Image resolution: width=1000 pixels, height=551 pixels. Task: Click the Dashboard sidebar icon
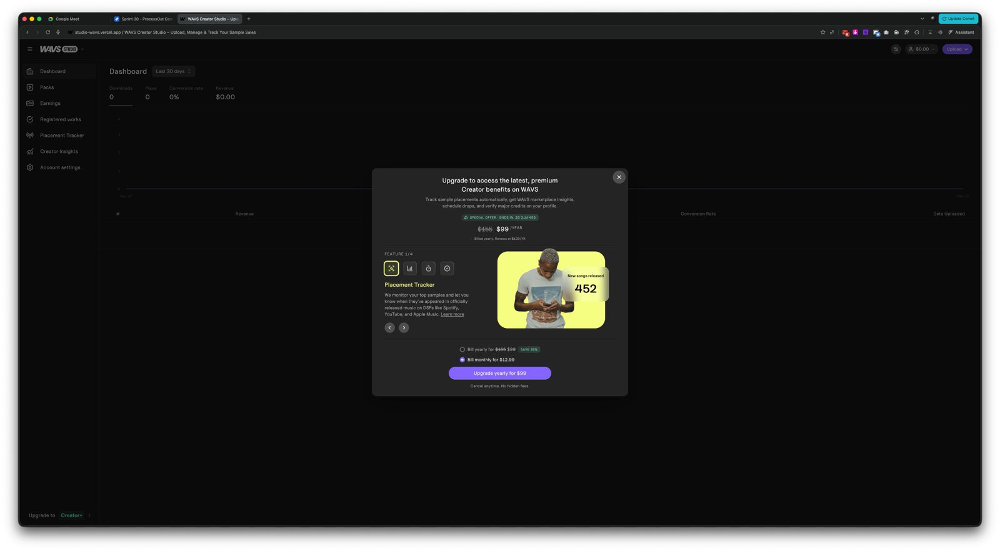click(x=30, y=71)
